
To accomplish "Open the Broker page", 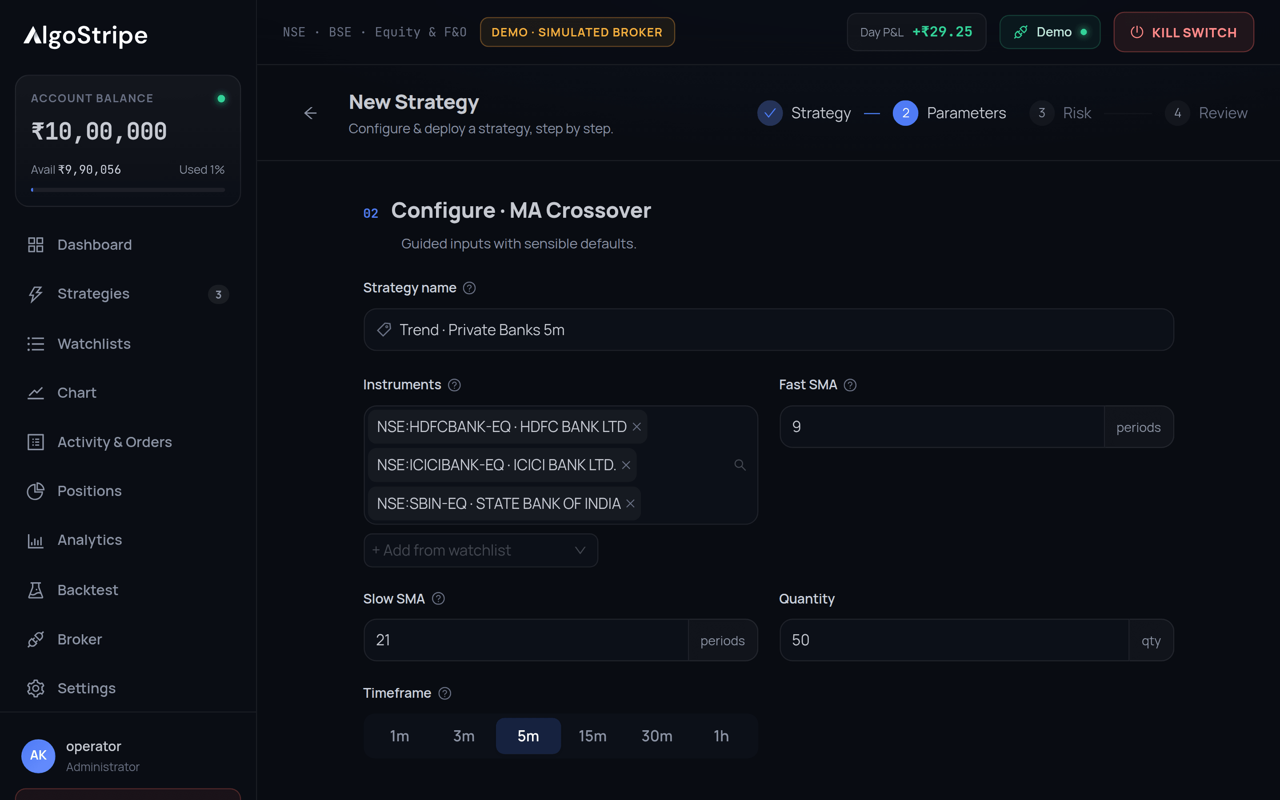I will (x=128, y=639).
